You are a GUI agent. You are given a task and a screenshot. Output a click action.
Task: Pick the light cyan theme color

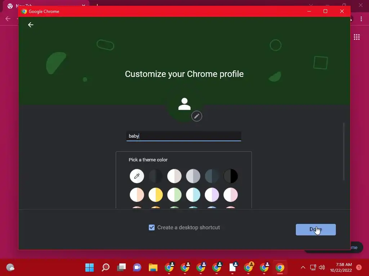point(193,195)
